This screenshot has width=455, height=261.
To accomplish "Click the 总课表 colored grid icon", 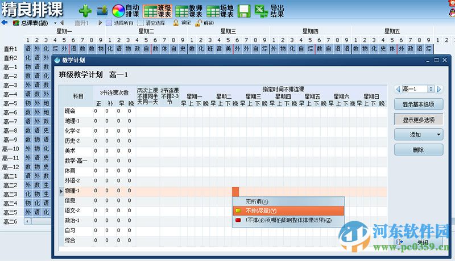I will tap(16, 23).
